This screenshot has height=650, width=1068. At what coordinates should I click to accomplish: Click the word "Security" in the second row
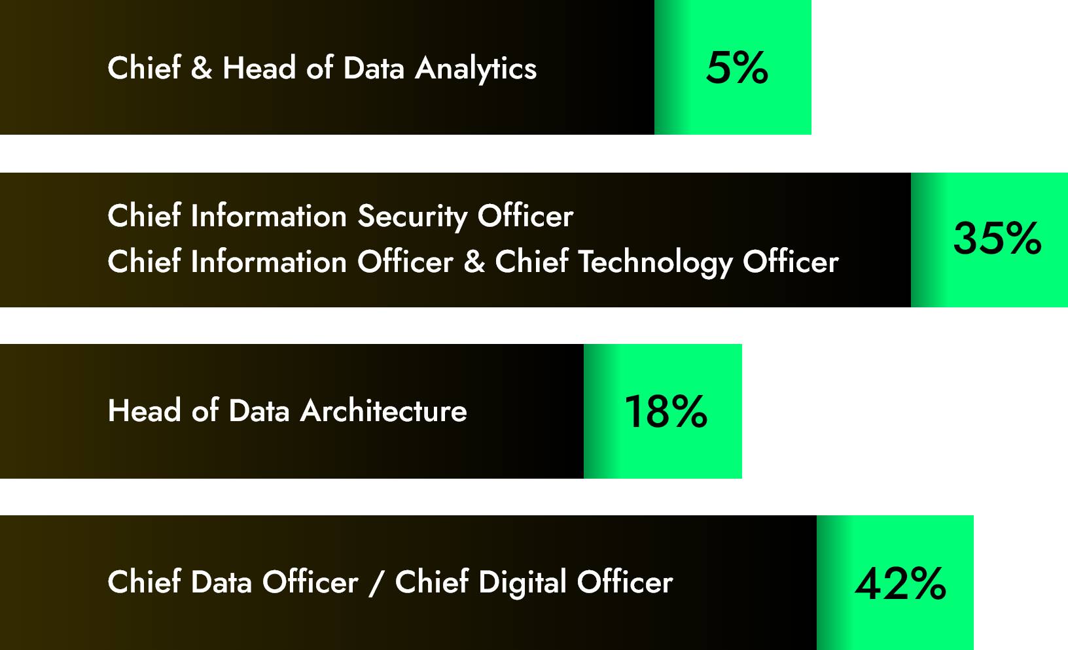[x=412, y=216]
